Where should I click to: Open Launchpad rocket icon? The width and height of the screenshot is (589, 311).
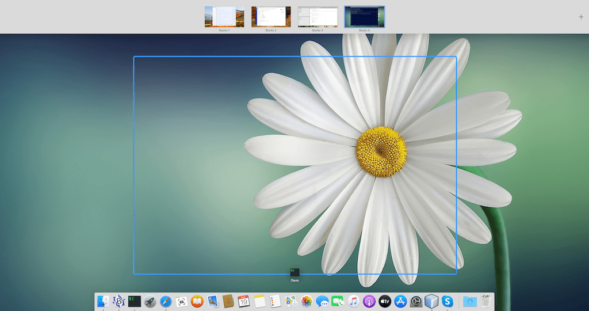click(x=150, y=301)
